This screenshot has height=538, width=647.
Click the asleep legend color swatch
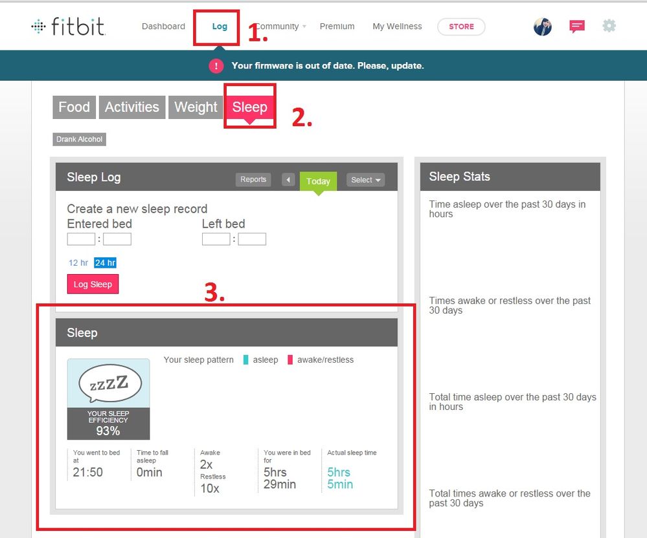point(246,360)
